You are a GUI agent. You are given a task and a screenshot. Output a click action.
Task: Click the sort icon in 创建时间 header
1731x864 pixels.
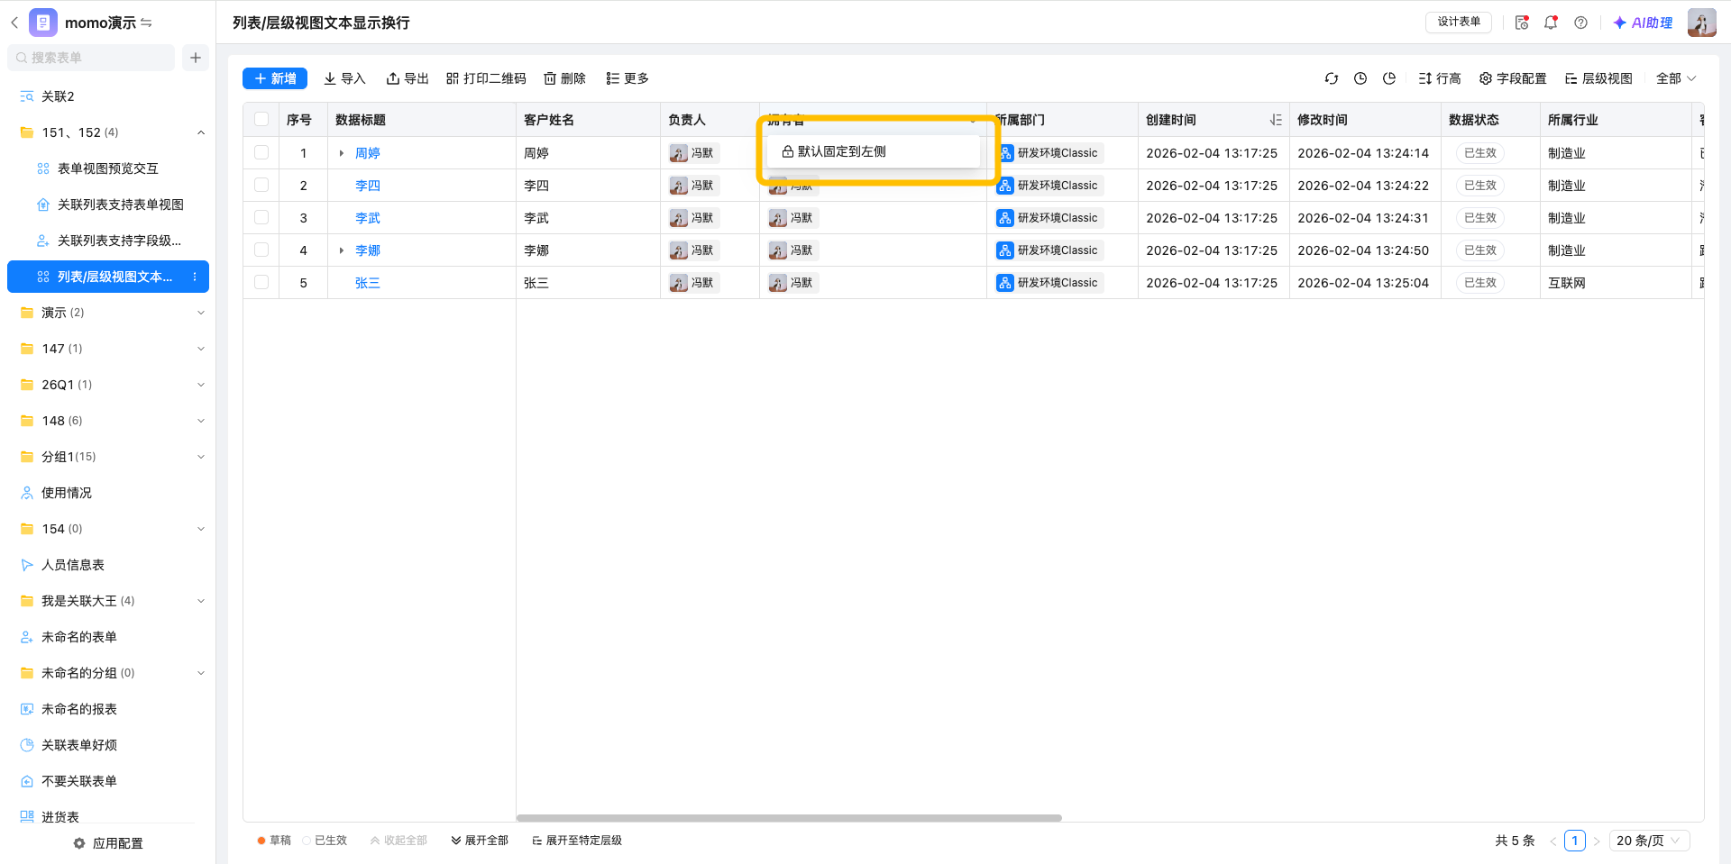[1275, 120]
